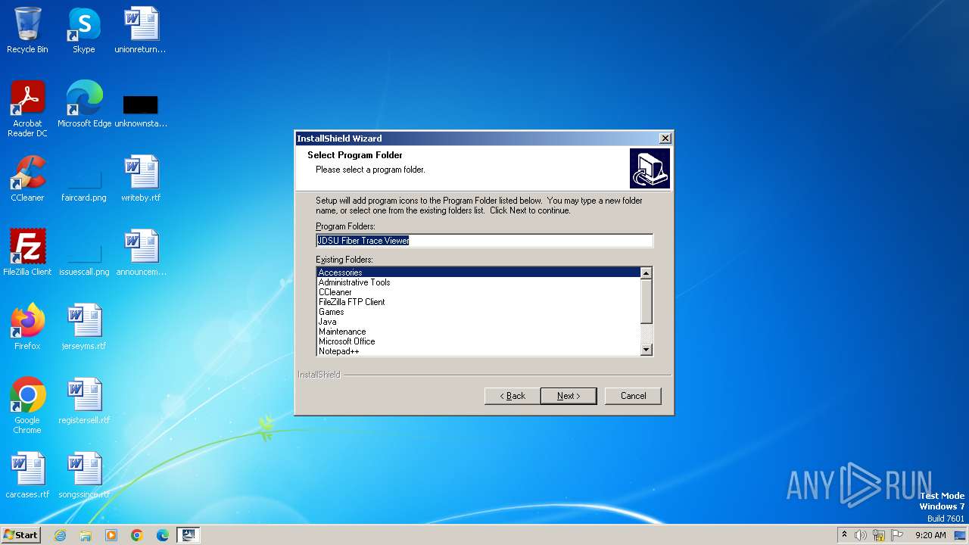The height and width of the screenshot is (545, 969).
Task: Show hidden tray icons arrow
Action: point(844,535)
